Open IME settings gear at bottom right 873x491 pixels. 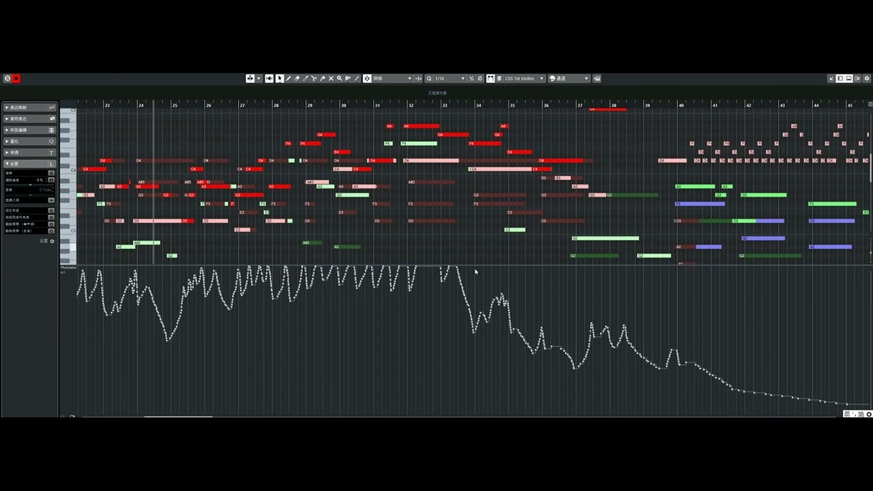[x=869, y=414]
